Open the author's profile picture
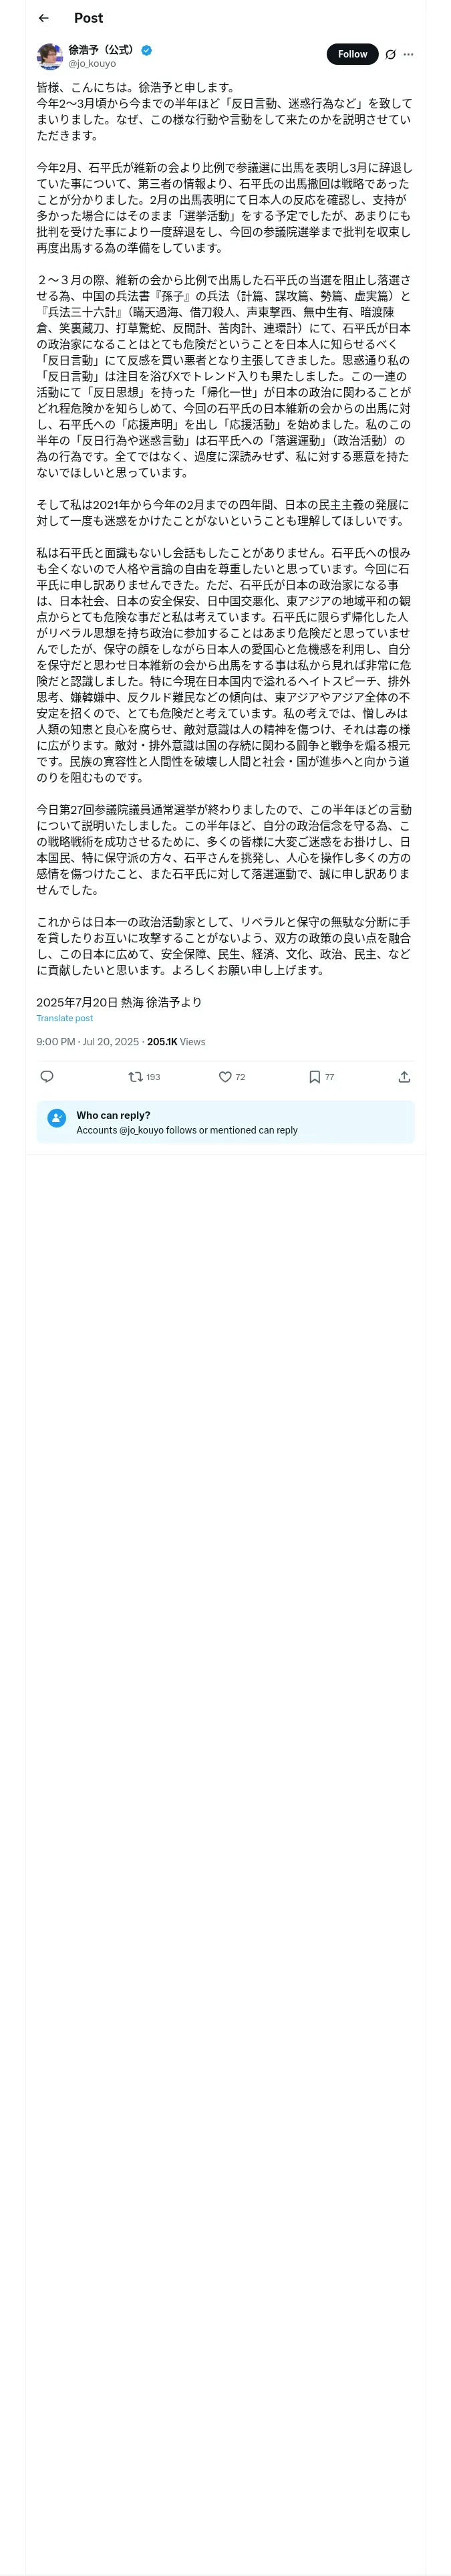This screenshot has height=2576, width=451. click(x=50, y=56)
